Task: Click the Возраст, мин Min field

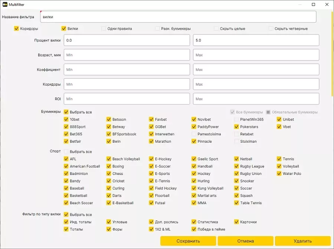Action: click(x=127, y=55)
